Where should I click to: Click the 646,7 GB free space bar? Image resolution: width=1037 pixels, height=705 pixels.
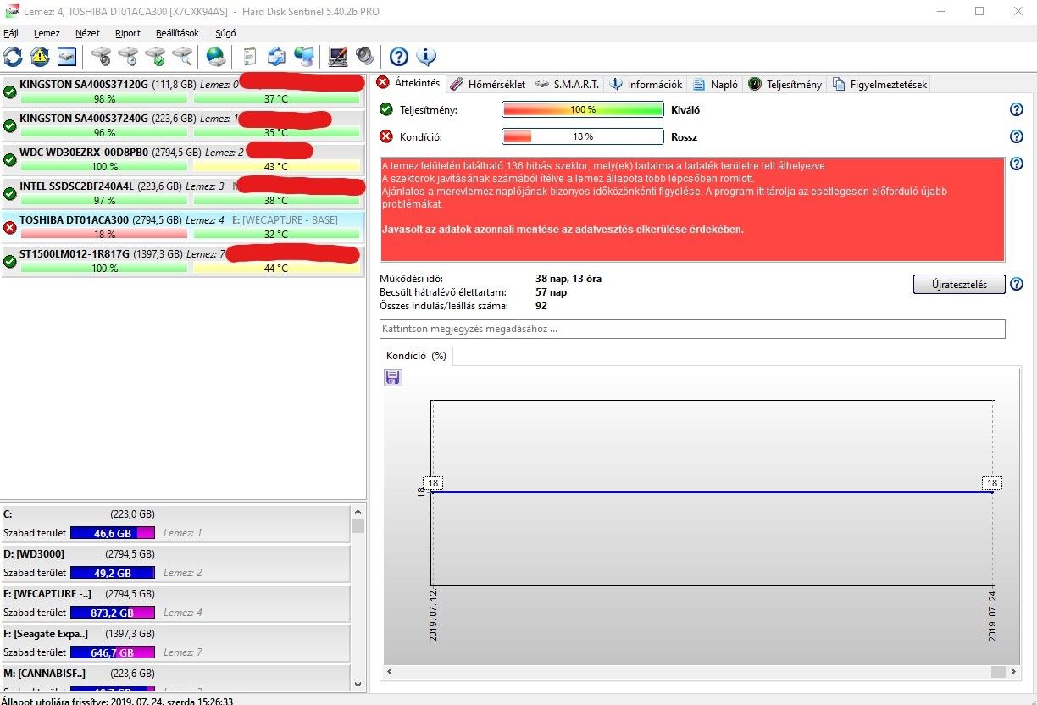pyautogui.click(x=112, y=652)
